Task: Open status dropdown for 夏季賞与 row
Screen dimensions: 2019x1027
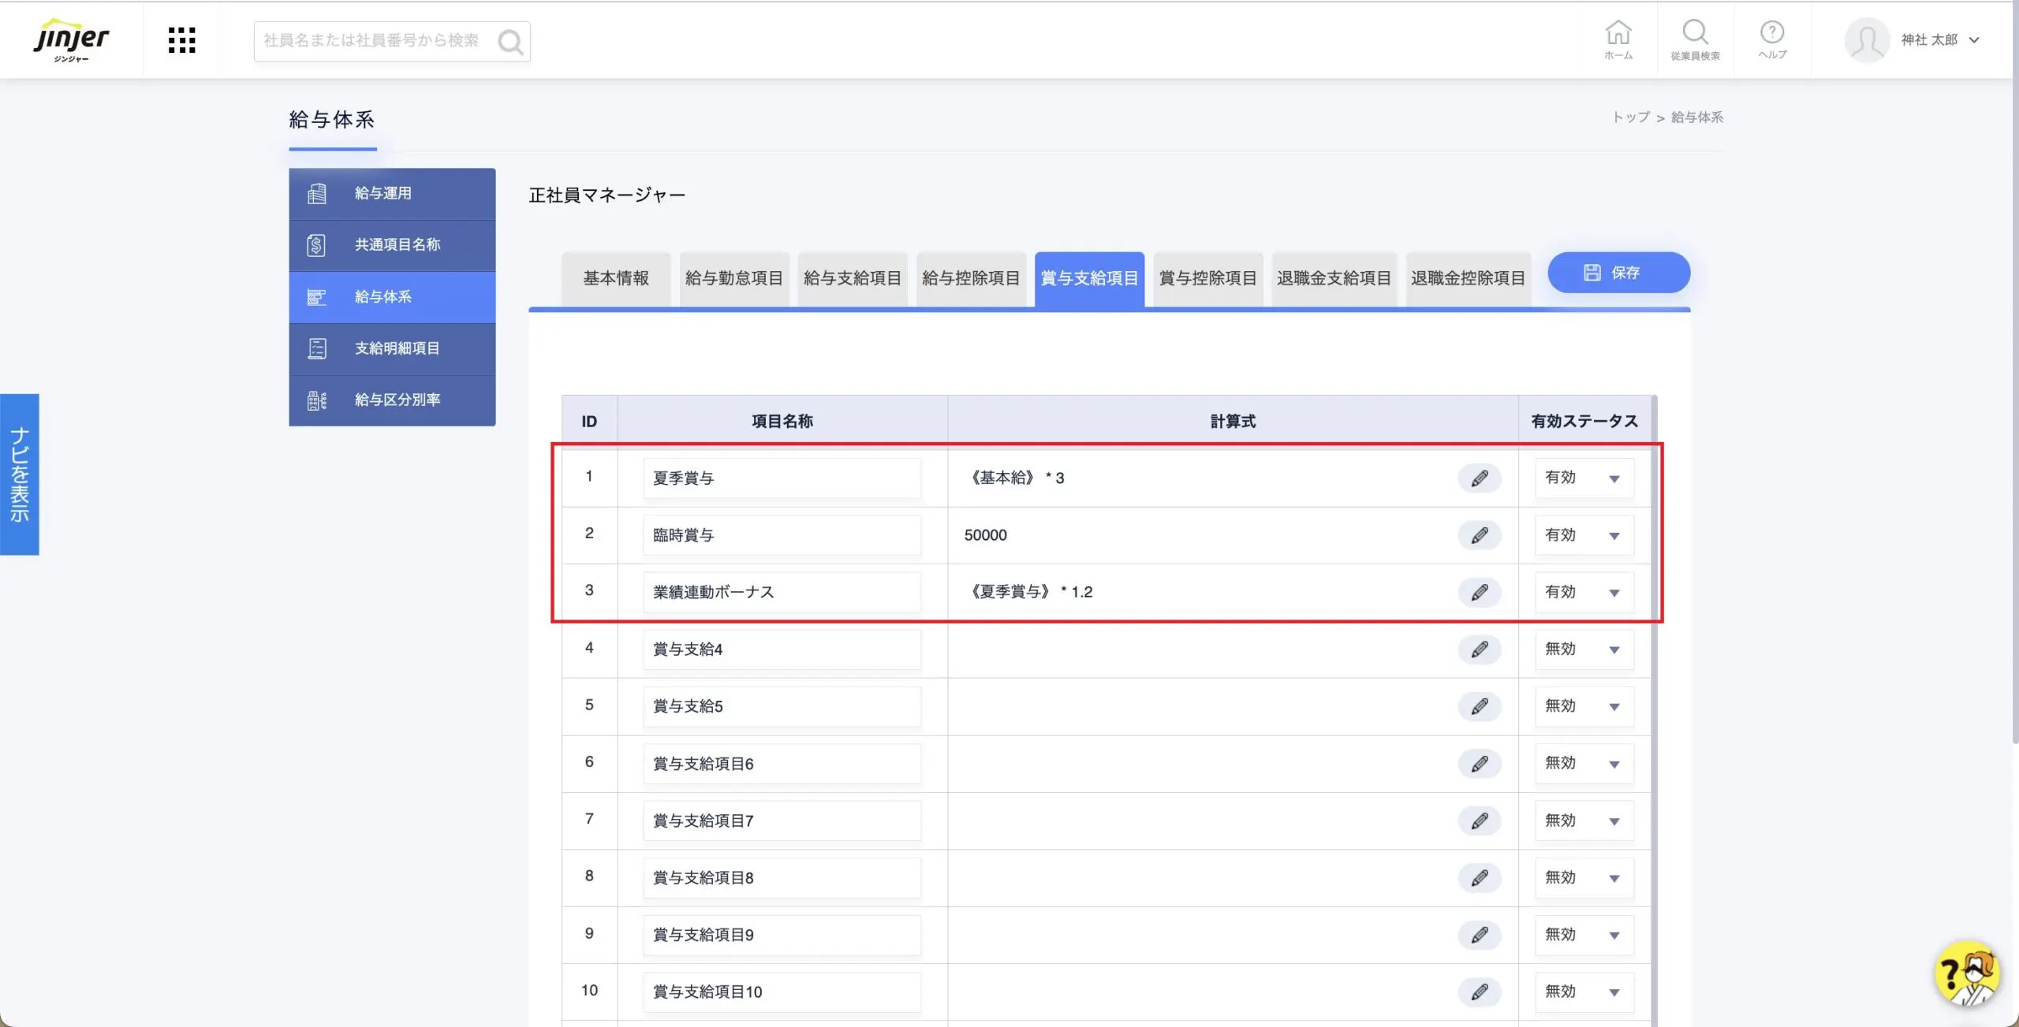Action: (1584, 478)
